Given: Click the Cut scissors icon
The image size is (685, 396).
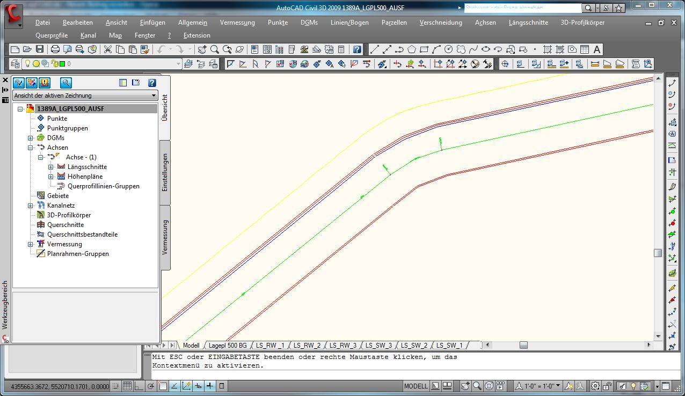Looking at the screenshot, I should (107, 49).
